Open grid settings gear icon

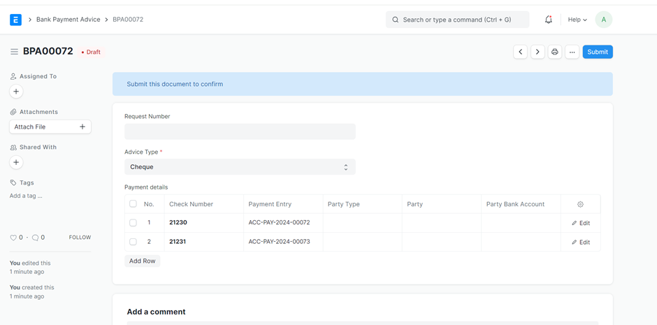(580, 204)
